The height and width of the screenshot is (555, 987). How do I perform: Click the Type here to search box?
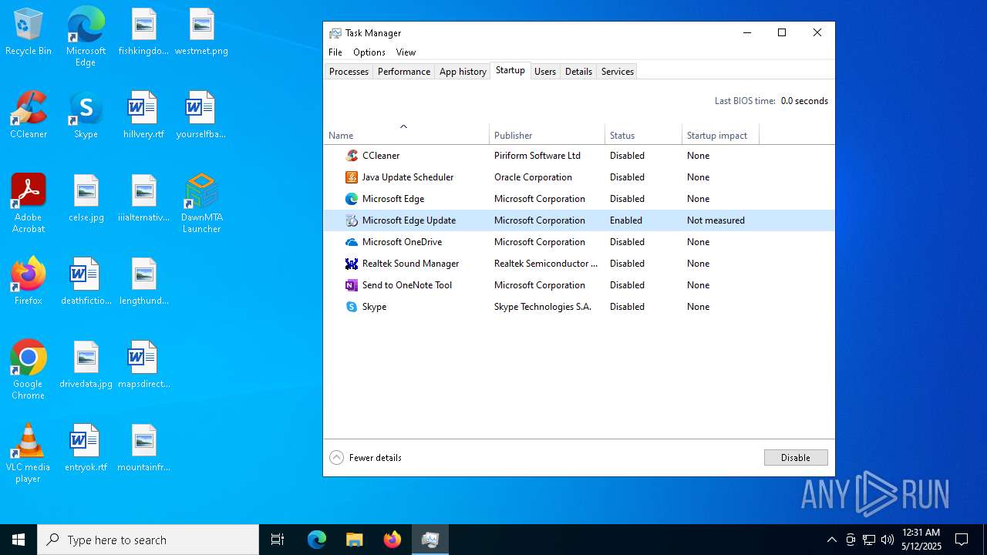pos(148,540)
